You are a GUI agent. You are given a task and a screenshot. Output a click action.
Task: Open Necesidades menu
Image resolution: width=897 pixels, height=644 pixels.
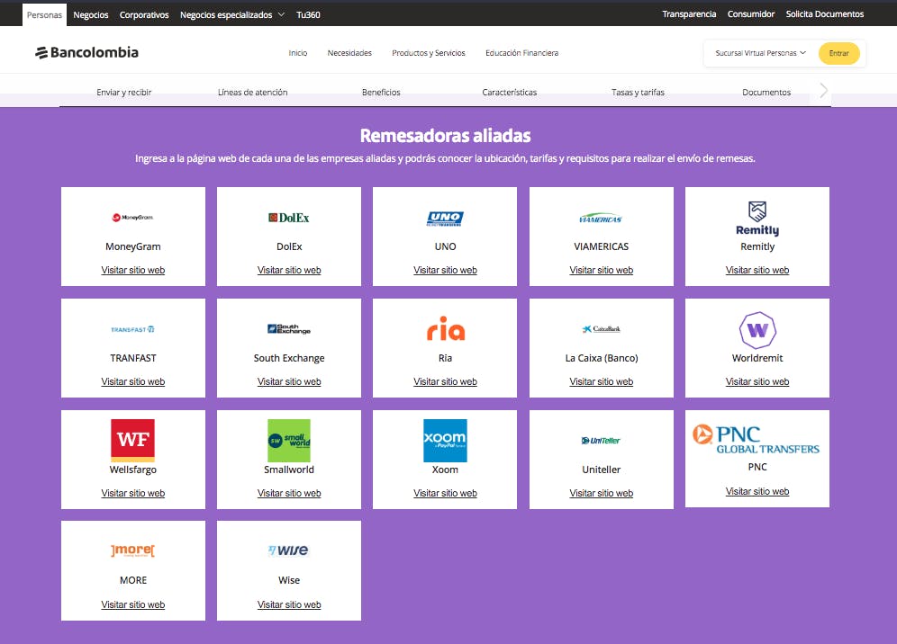click(x=349, y=53)
